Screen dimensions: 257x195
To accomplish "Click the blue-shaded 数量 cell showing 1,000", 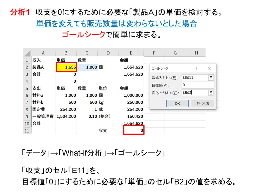I will pyautogui.click(x=87, y=67).
